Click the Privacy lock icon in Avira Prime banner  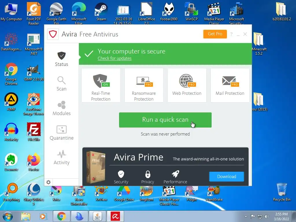point(148,174)
